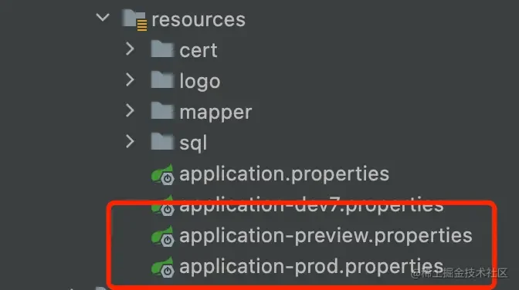Collapse the resources folder chevron
Screen dimensions: 519x290
[x=103, y=17]
